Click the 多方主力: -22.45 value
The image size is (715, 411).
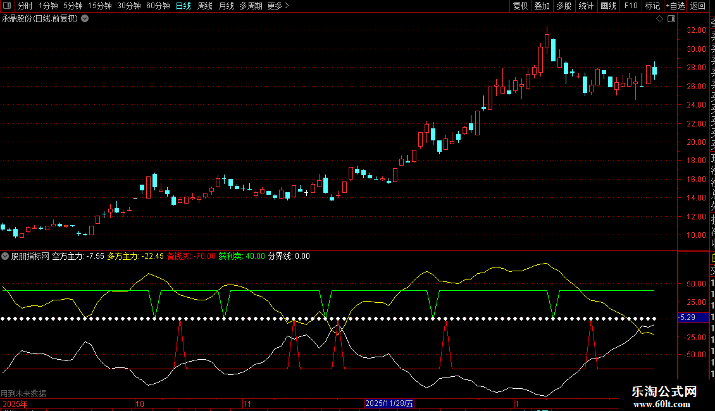pyautogui.click(x=135, y=256)
